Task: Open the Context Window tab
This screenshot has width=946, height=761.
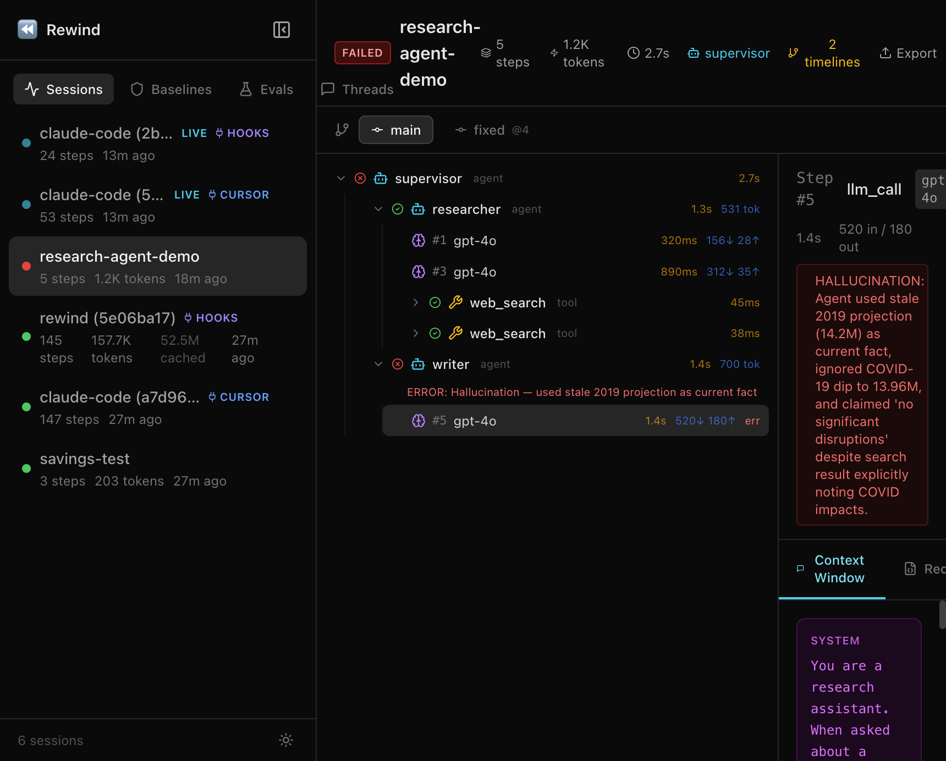Action: coord(839,569)
